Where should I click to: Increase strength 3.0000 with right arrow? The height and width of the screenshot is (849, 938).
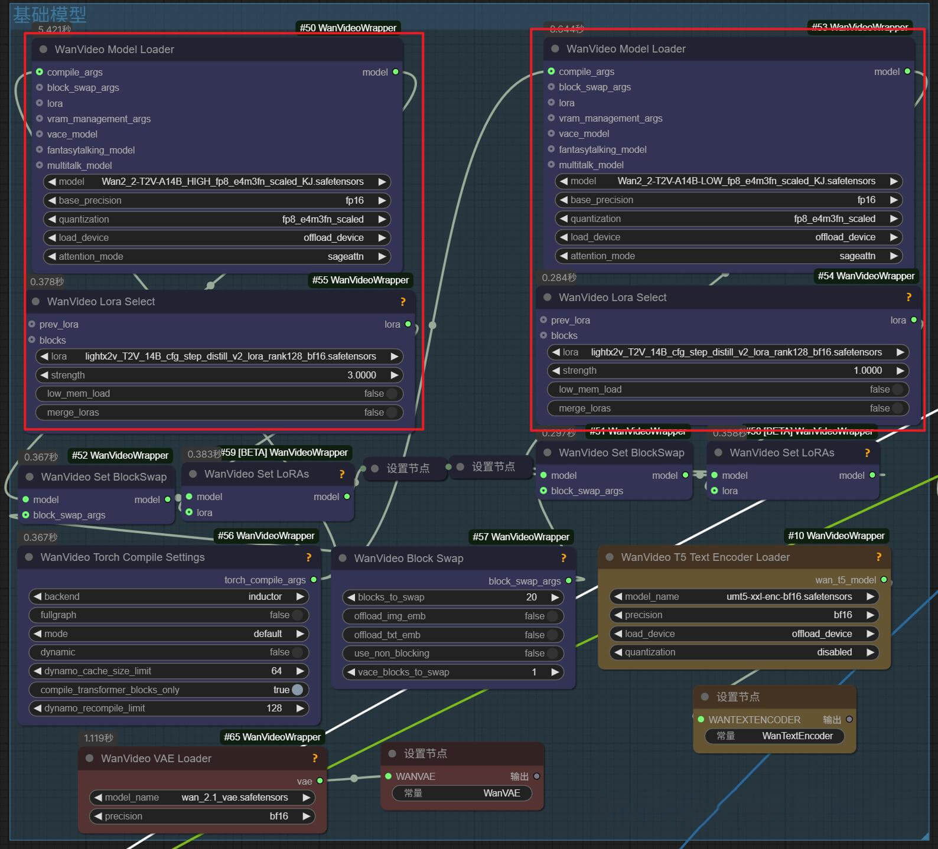pyautogui.click(x=395, y=375)
